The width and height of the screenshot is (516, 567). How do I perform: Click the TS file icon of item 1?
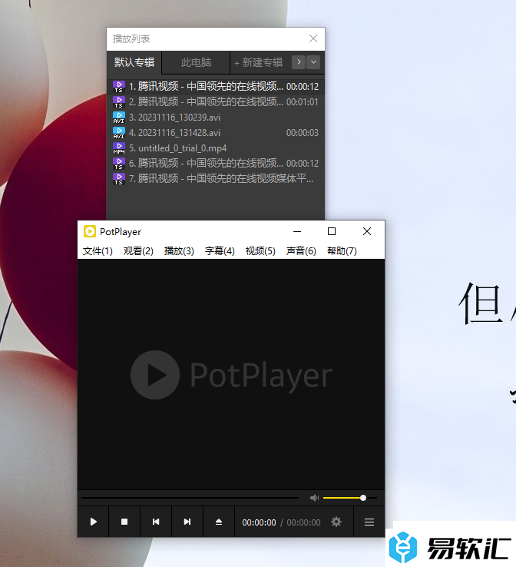(119, 87)
